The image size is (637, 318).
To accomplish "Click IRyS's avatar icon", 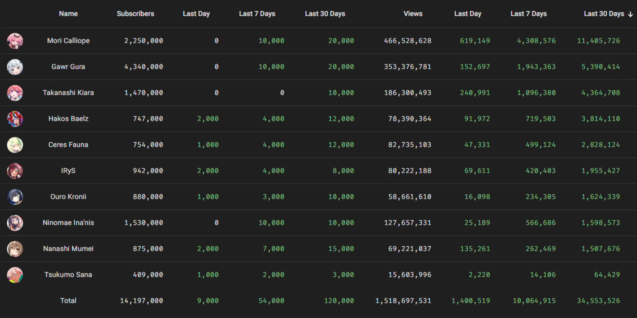I will (15, 171).
